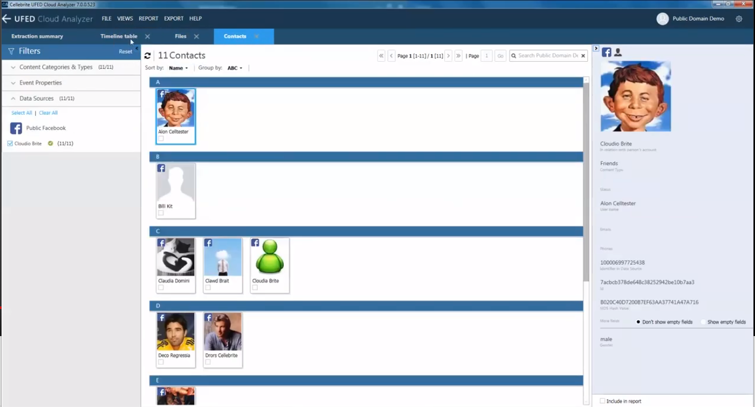
Task: Click the Select All link
Action: coord(22,113)
